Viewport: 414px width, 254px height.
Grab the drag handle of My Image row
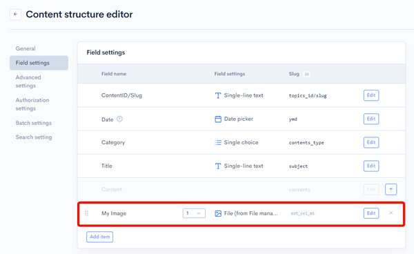(x=87, y=213)
